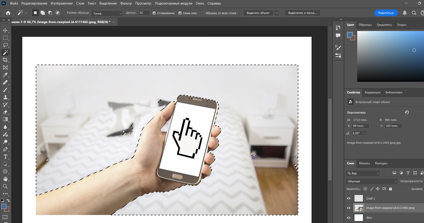Select the Hand tool
Screen dimensions: 424x223
pyautogui.click(x=5, y=179)
